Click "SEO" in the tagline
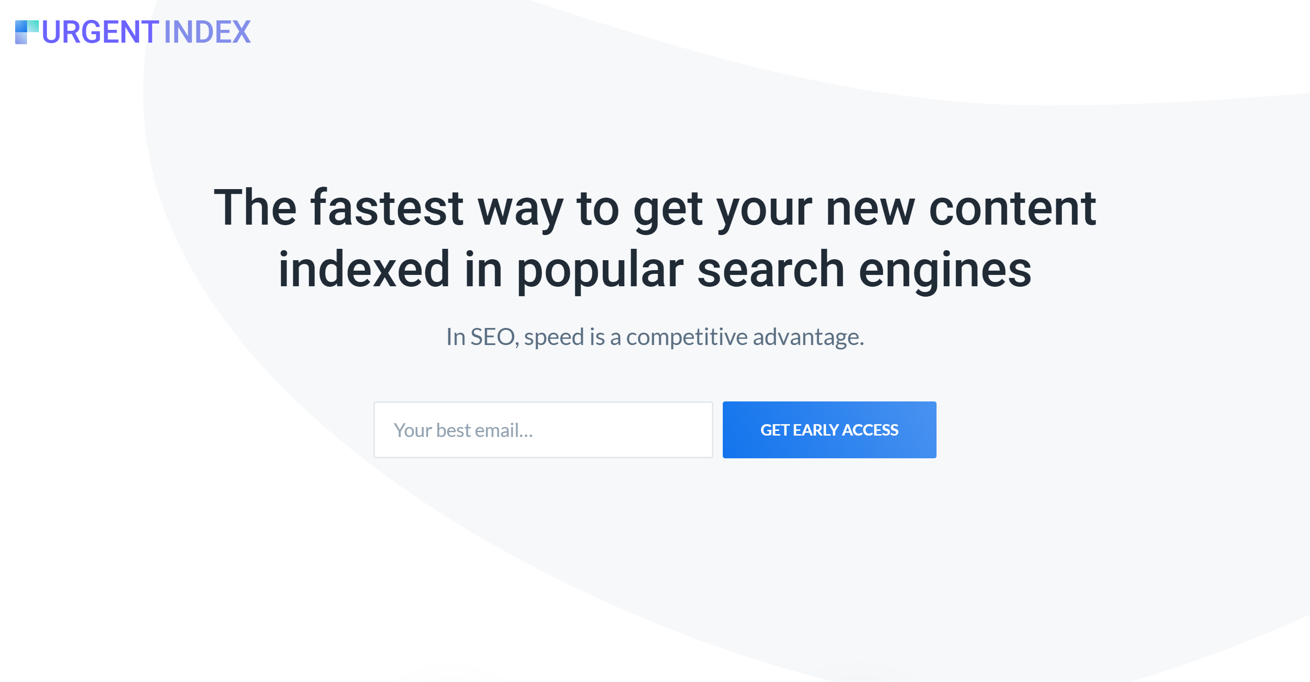Image resolution: width=1310 pixels, height=682 pixels. [493, 336]
